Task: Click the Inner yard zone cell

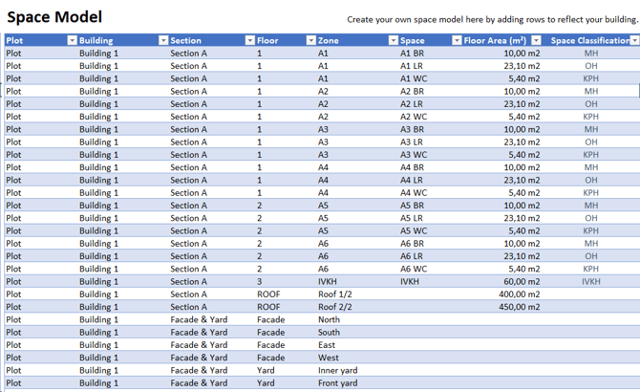Action: point(338,370)
